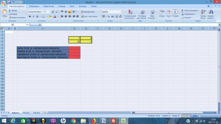Click insert function fx icon

[40, 25]
